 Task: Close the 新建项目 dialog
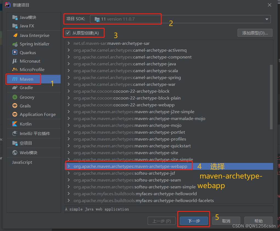click(270, 5)
